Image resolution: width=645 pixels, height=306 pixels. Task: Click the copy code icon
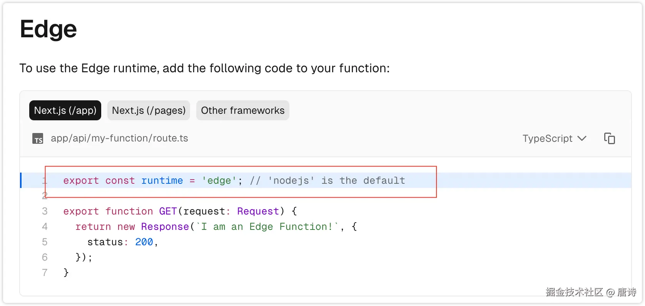click(x=610, y=138)
